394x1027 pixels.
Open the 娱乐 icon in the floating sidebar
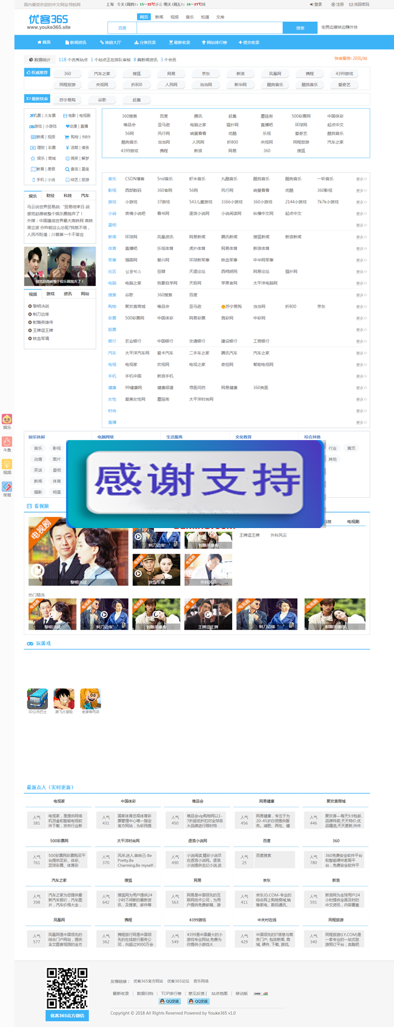coord(7,419)
